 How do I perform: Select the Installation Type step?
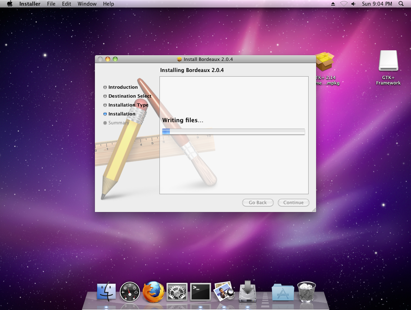point(128,105)
